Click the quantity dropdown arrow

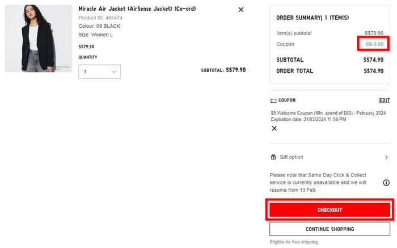click(114, 72)
